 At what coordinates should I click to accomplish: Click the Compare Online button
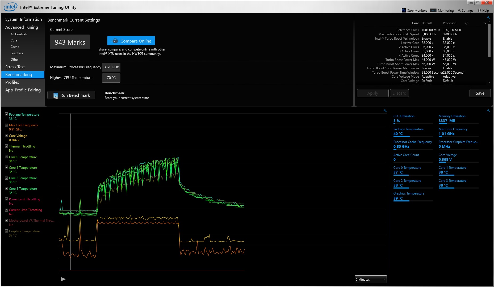(131, 41)
